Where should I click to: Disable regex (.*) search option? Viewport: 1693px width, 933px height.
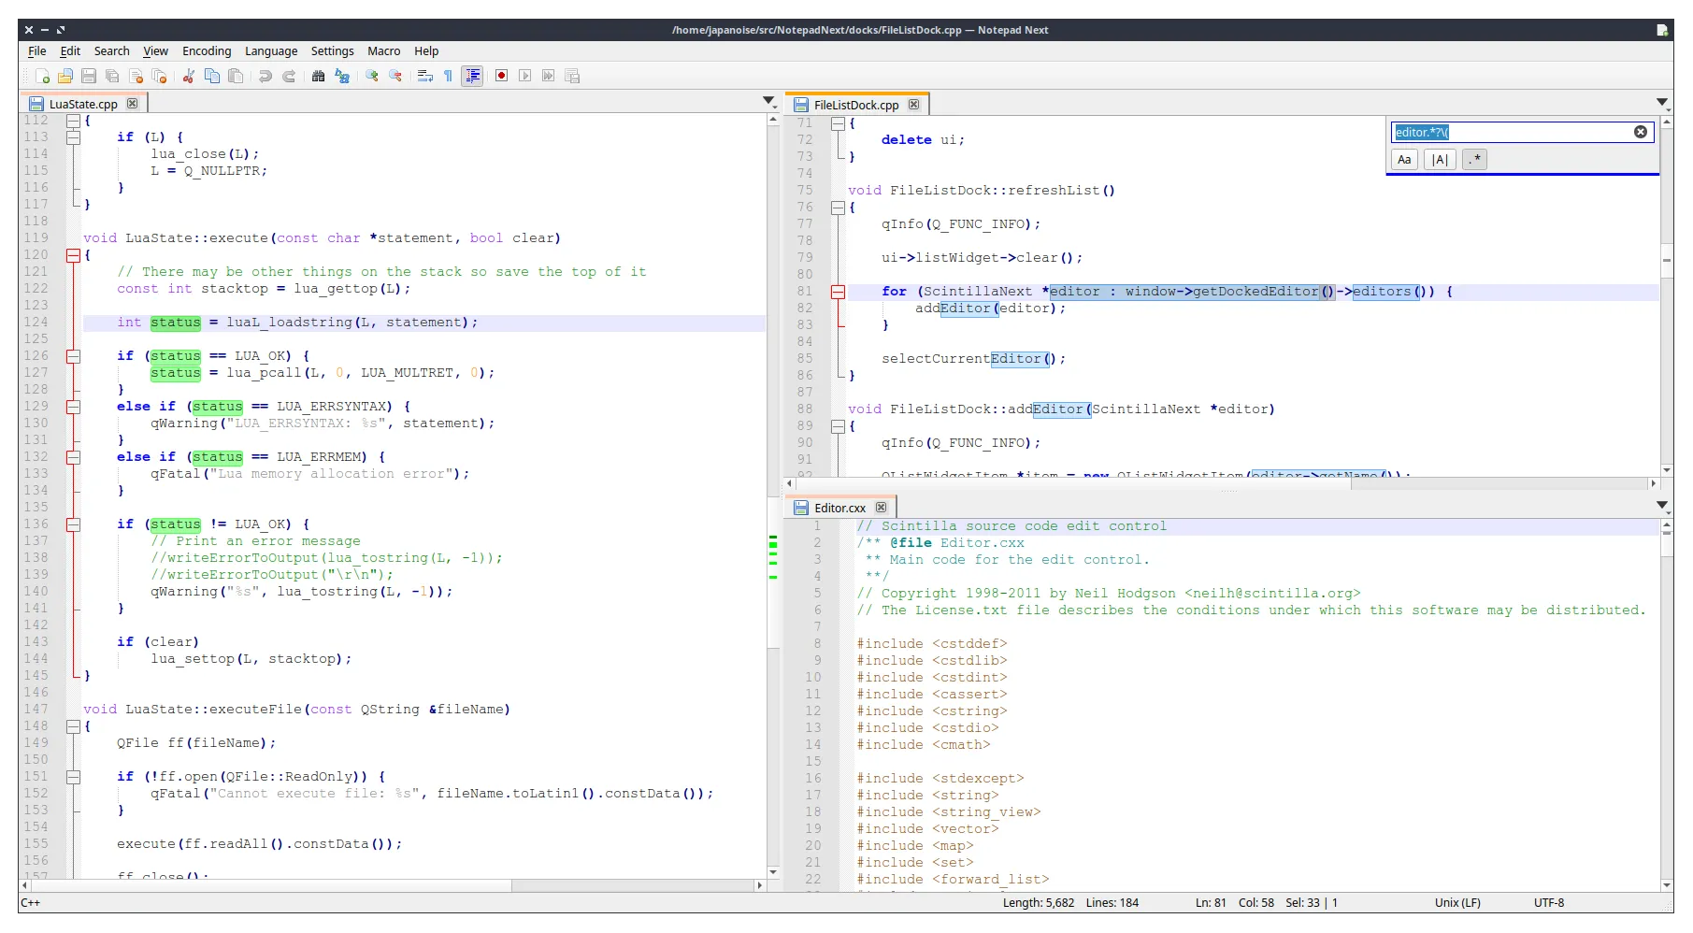pos(1474,160)
